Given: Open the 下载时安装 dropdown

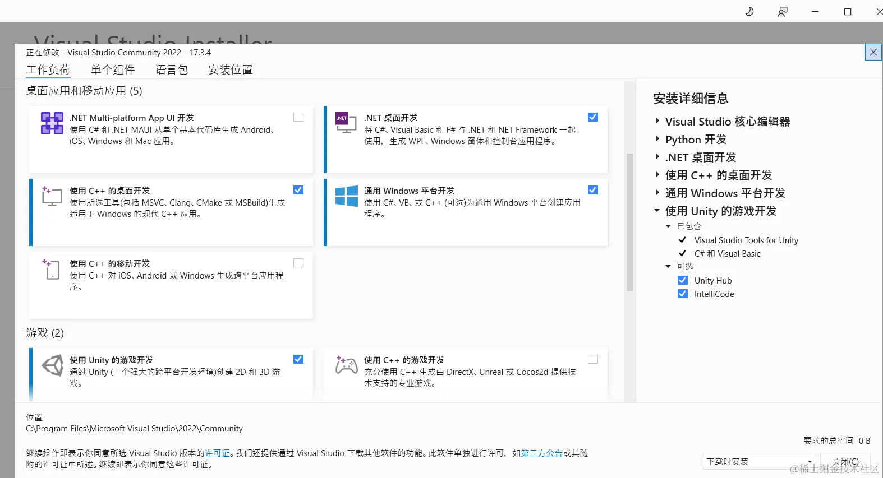Looking at the screenshot, I should (759, 461).
